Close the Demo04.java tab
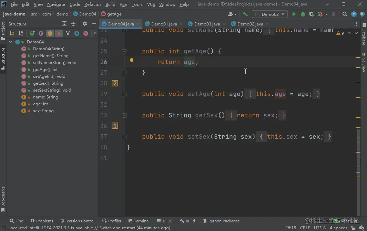367x231 pixels. coord(138,24)
